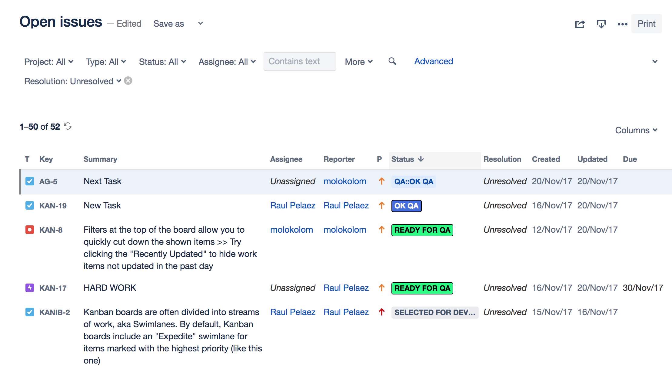Viewport: 672px width, 372px height.
Task: Sort by the Created column header
Action: (546, 159)
